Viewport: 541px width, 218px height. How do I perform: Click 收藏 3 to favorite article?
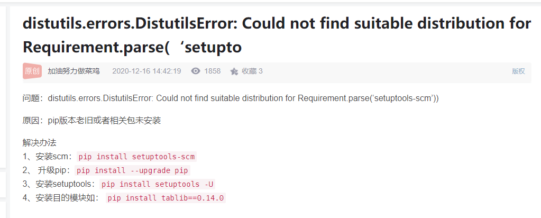pyautogui.click(x=252, y=71)
